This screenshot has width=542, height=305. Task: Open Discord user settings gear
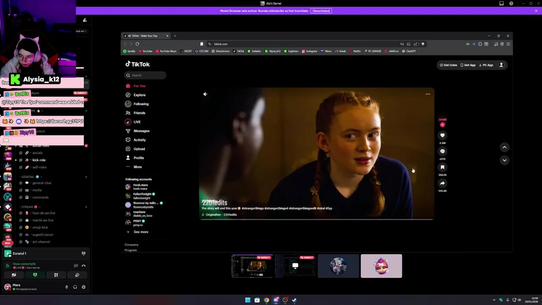coord(83,287)
